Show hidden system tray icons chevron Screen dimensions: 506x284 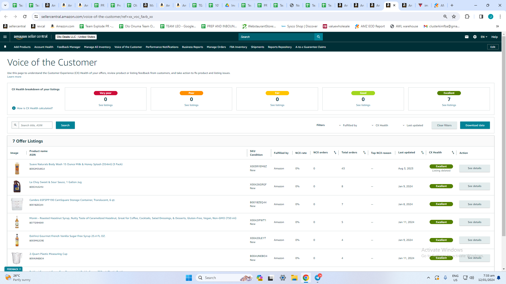(x=428, y=278)
